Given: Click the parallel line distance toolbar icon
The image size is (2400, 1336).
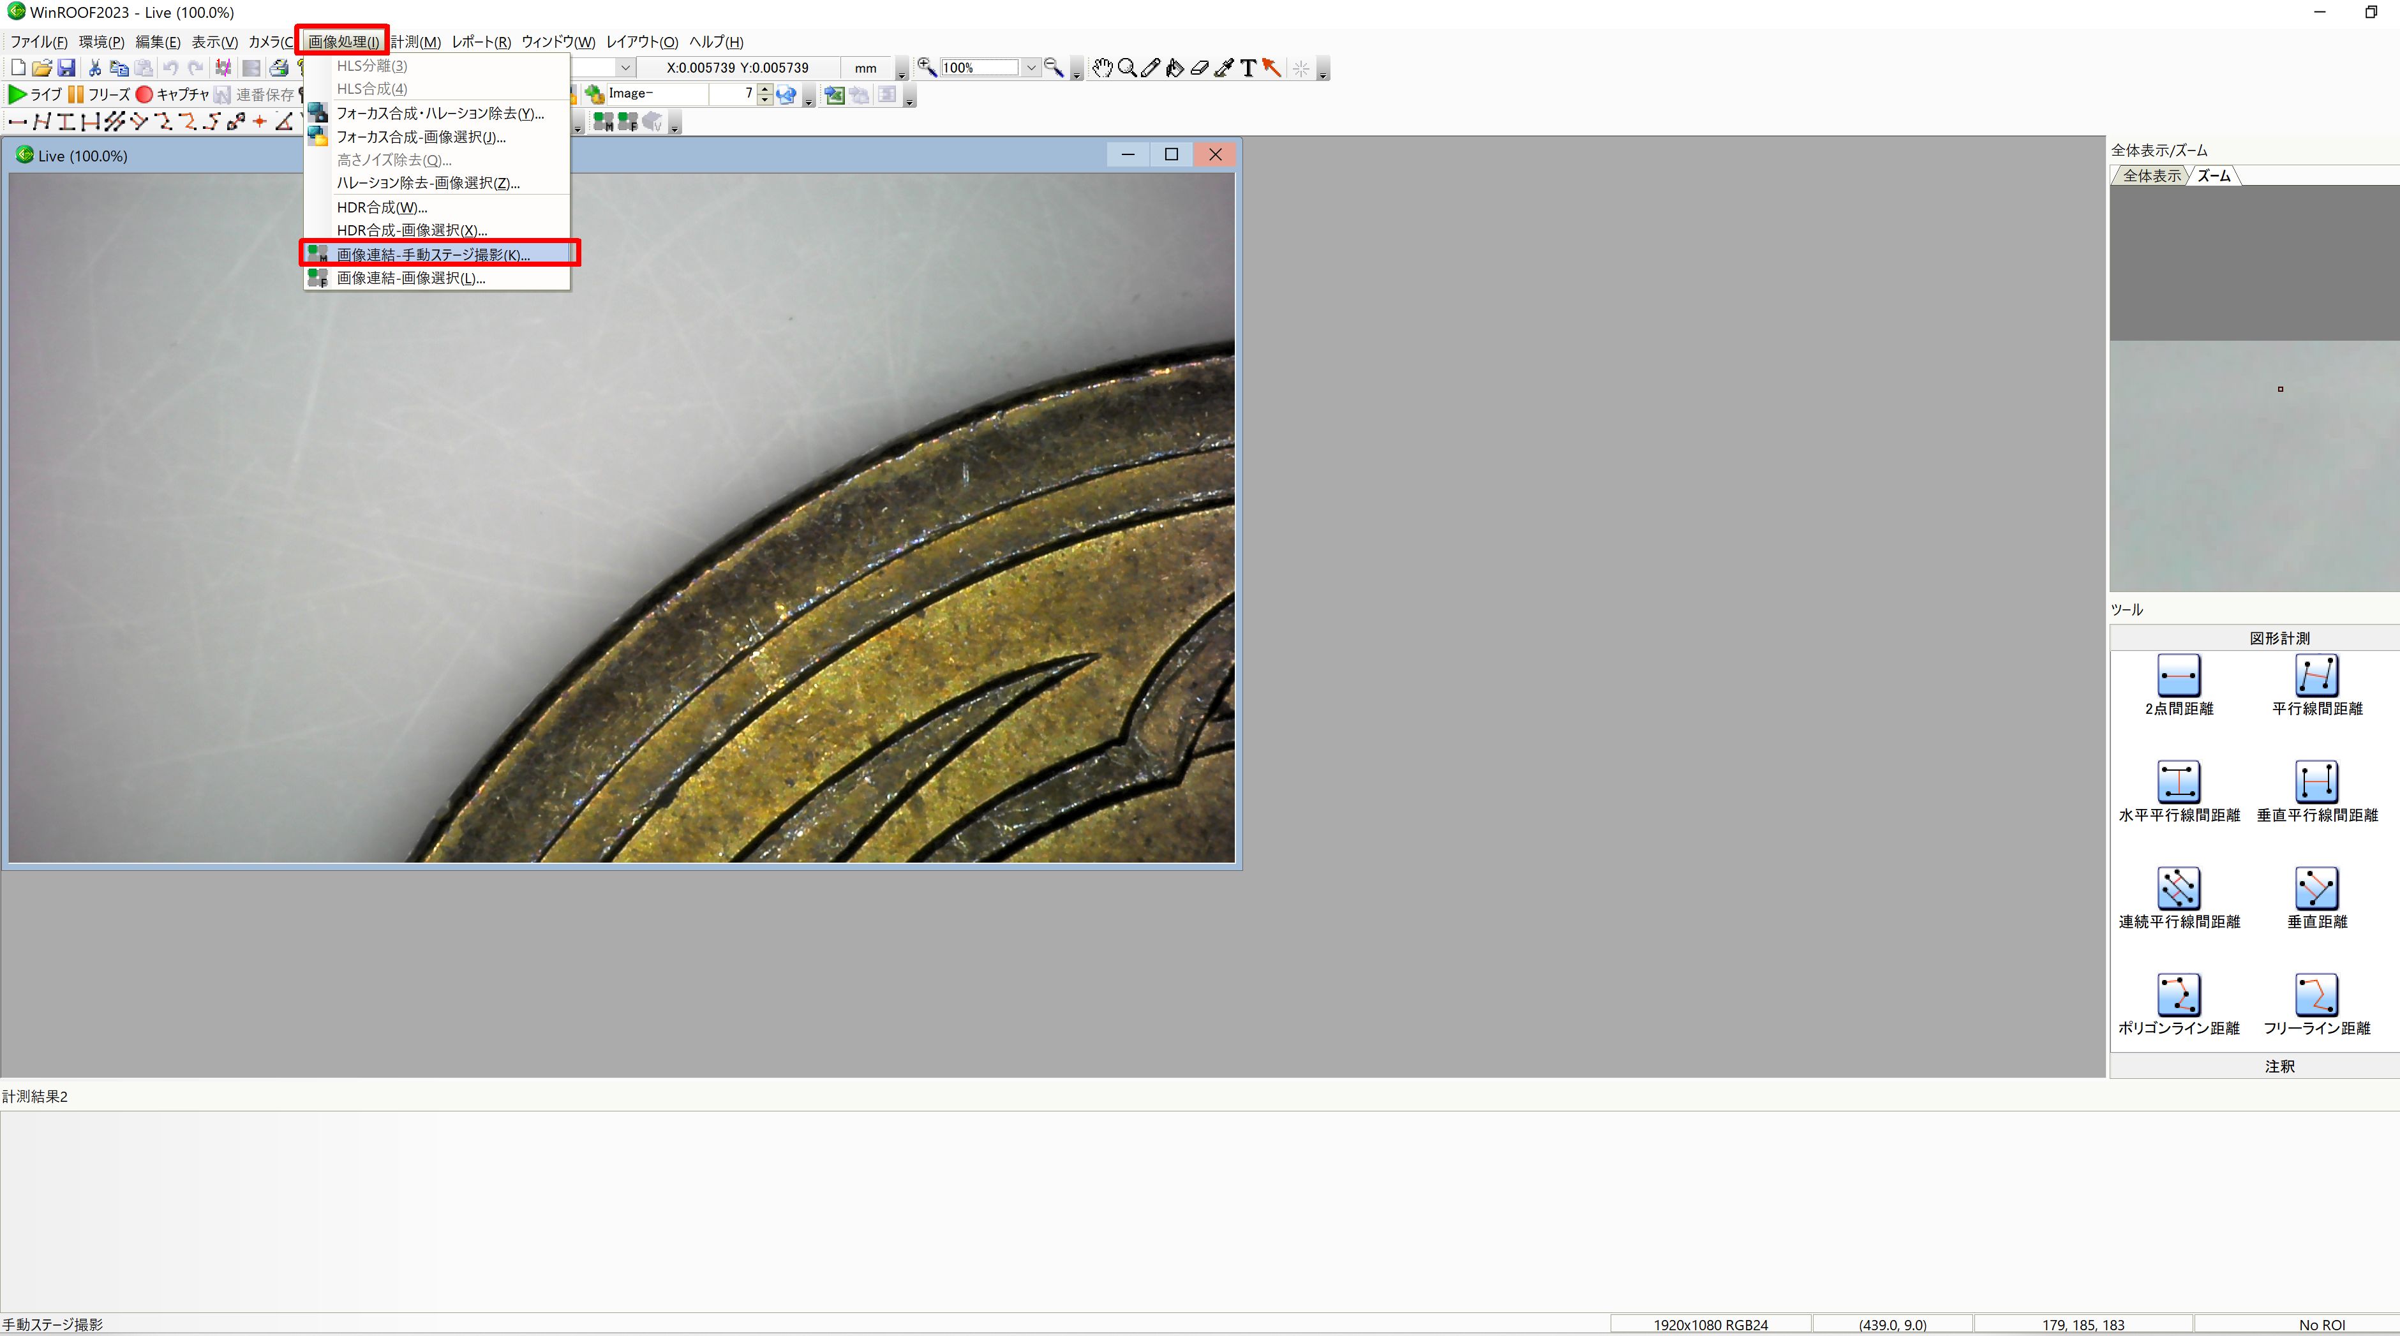Looking at the screenshot, I should click(x=42, y=121).
